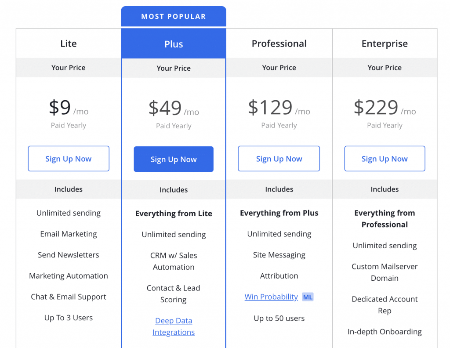Image resolution: width=450 pixels, height=348 pixels.
Task: Click the $49 /mo Plus price
Action: 174,108
